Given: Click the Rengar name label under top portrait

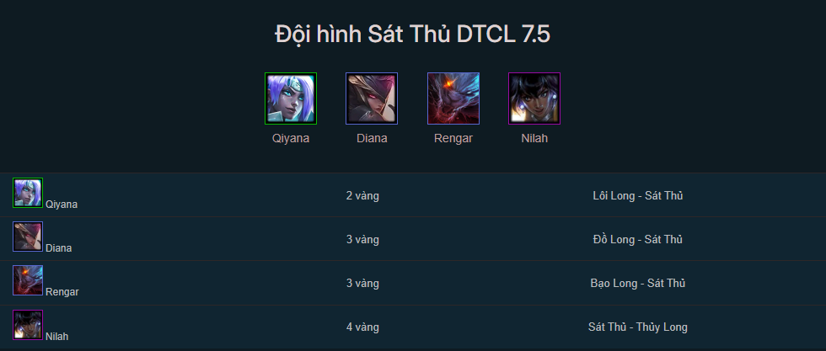Looking at the screenshot, I should point(453,138).
